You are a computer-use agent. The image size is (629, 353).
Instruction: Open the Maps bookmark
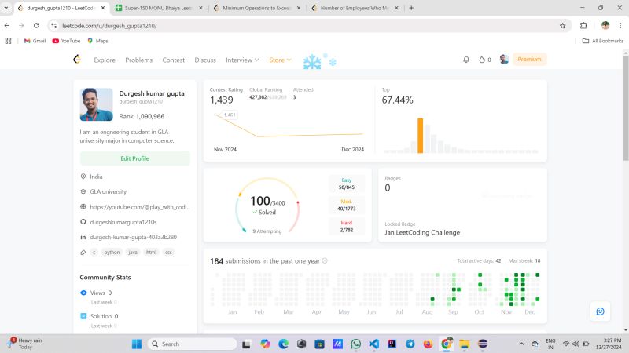click(x=97, y=41)
